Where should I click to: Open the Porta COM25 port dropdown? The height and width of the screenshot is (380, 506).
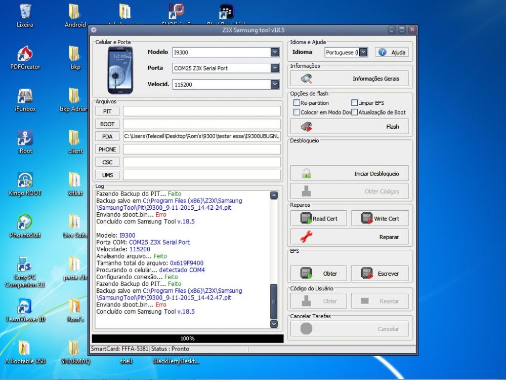(x=275, y=68)
